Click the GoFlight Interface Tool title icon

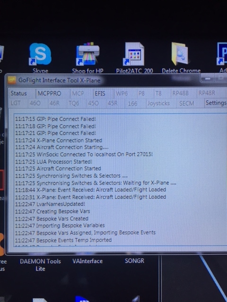(12, 80)
